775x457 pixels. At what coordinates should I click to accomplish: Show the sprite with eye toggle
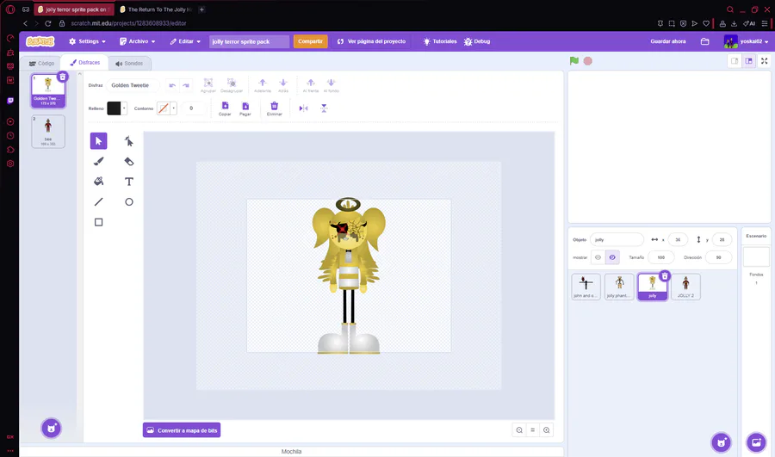(x=598, y=257)
